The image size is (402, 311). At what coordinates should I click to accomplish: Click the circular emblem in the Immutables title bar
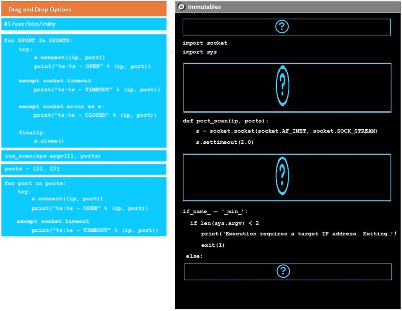[181, 7]
